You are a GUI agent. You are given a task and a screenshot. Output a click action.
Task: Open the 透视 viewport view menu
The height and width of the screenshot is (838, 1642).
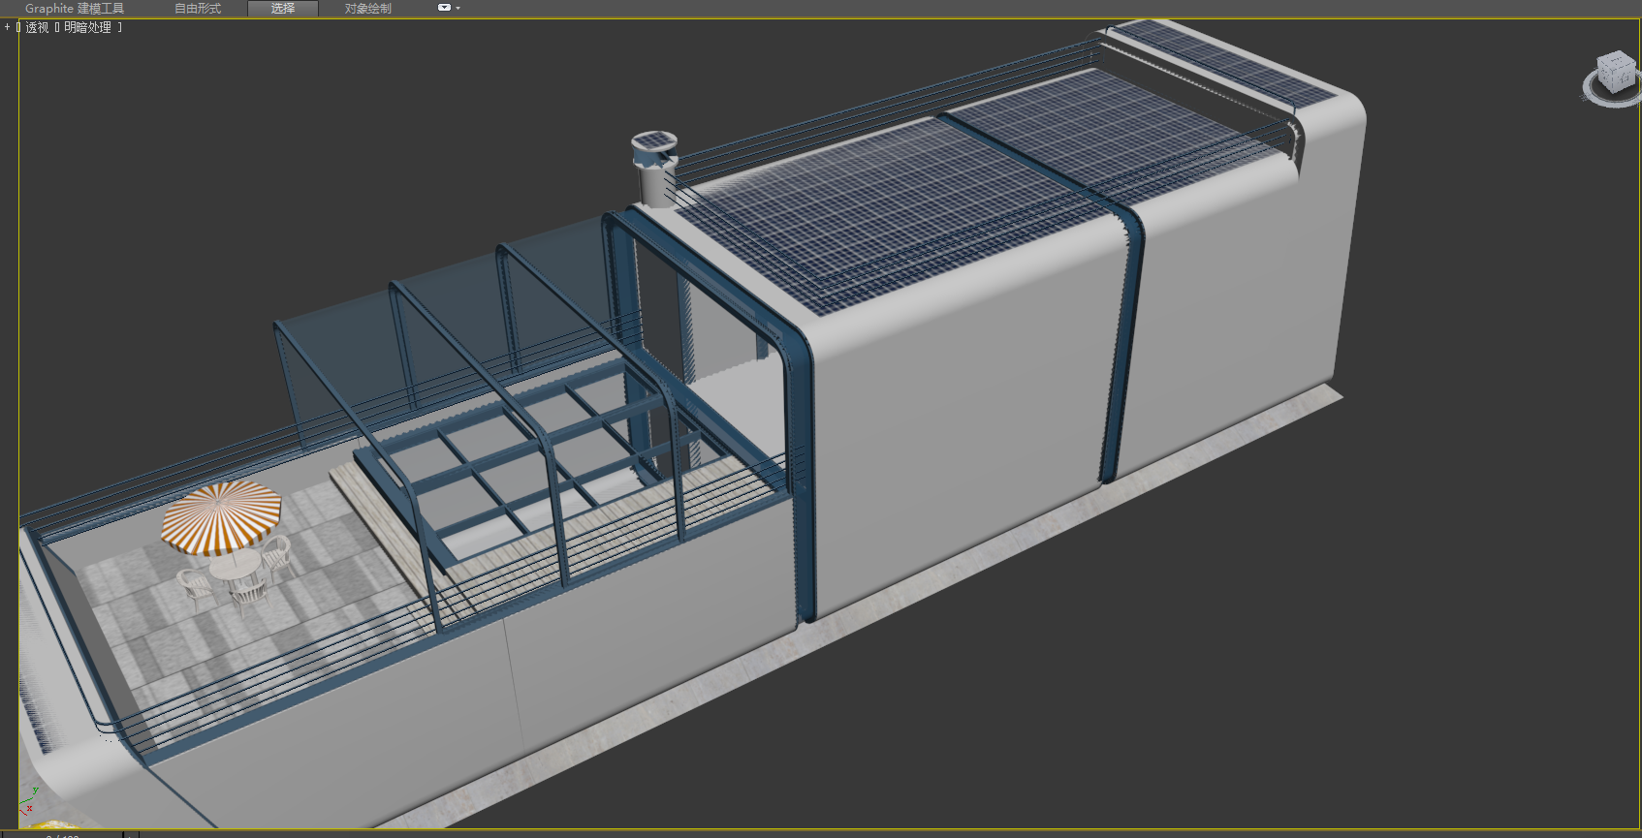(37, 27)
